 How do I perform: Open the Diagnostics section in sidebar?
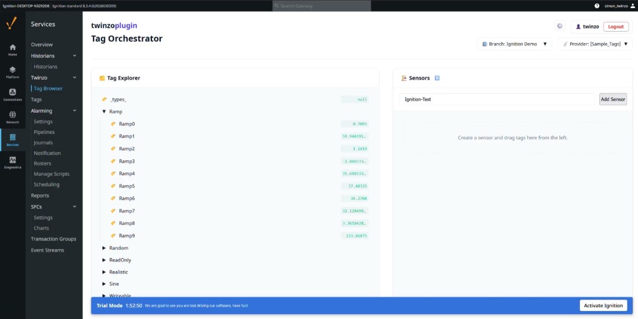coord(12,163)
